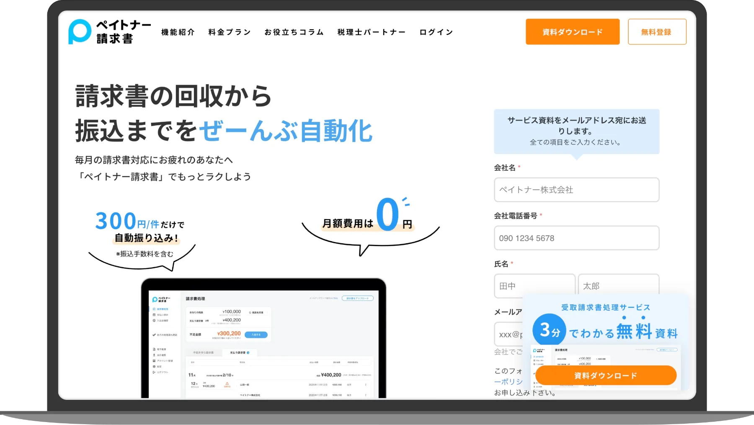754x425 pixels.
Task: Click the Paytner logo inside the tablet mockup
Action: click(161, 300)
